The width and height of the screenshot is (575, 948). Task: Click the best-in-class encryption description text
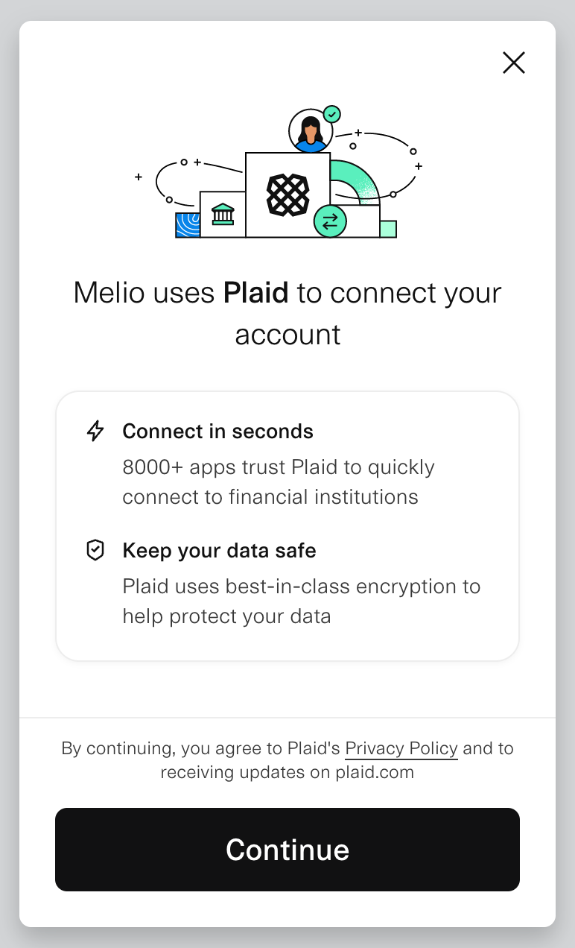point(301,601)
